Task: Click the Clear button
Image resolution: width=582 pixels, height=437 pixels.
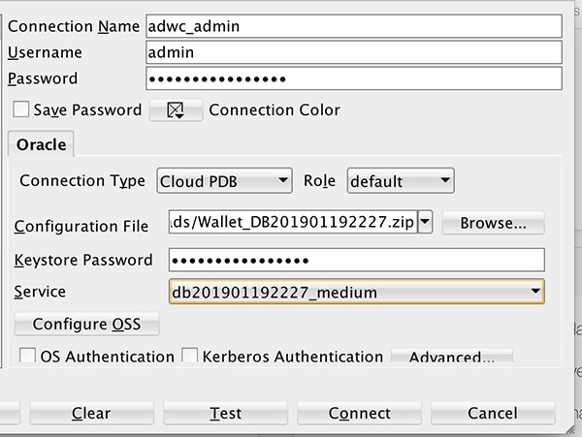Action: pos(90,414)
